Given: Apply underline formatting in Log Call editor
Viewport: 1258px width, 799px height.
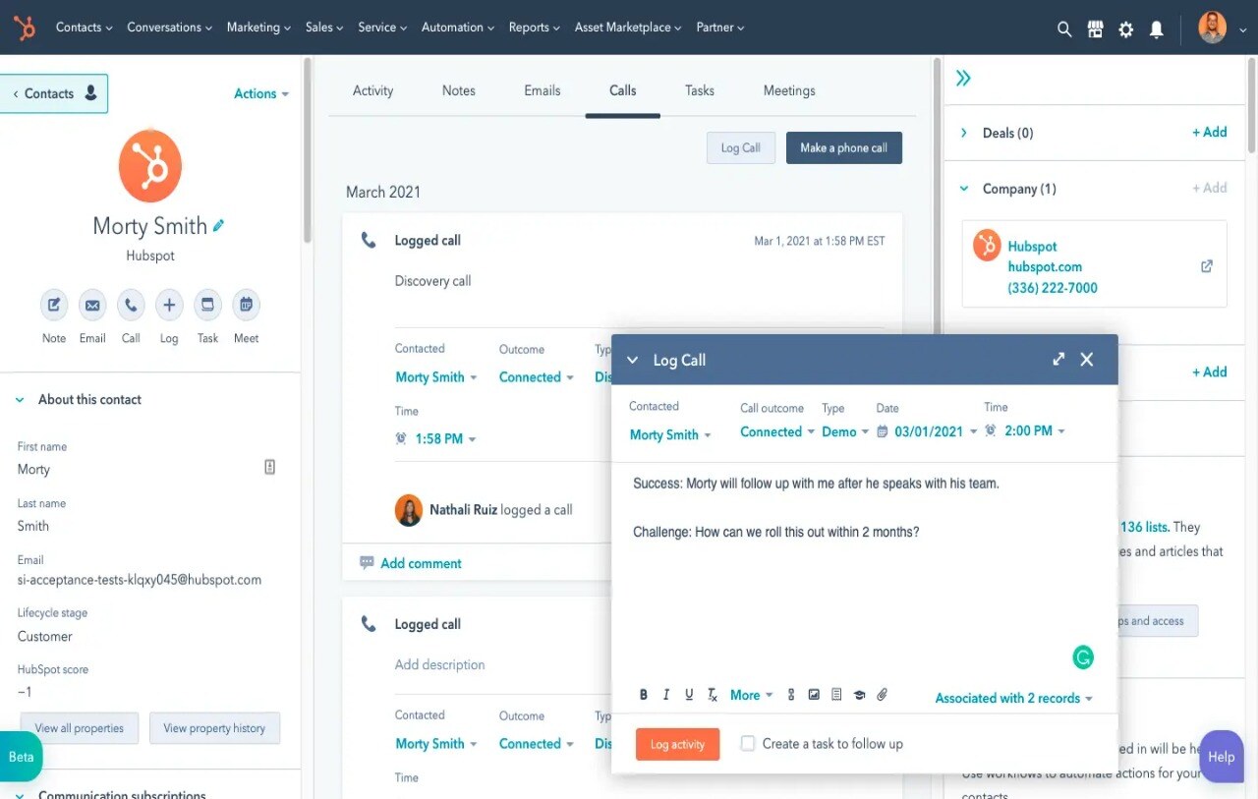Looking at the screenshot, I should (x=689, y=695).
